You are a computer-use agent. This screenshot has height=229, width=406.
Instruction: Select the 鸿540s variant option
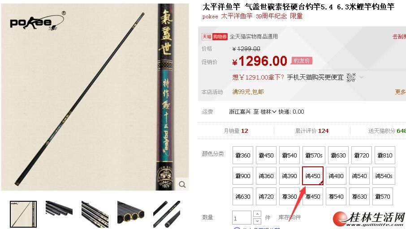pyautogui.click(x=384, y=176)
